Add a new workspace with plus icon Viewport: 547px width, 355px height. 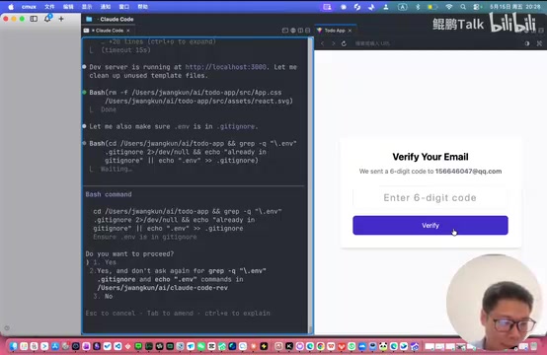pos(61,19)
